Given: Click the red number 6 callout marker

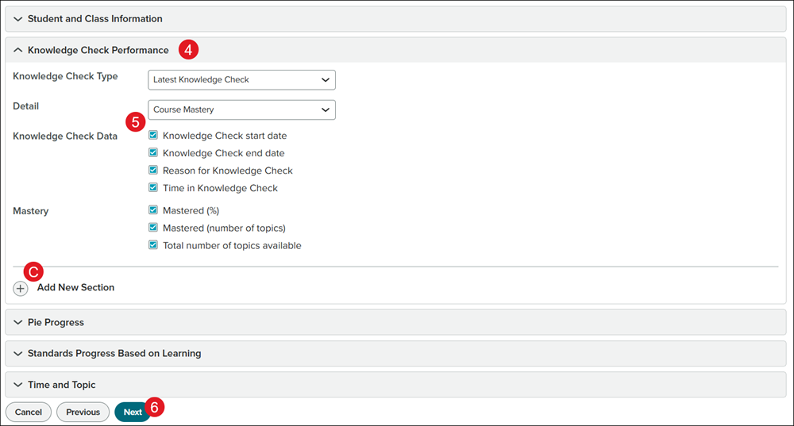Looking at the screenshot, I should 155,407.
